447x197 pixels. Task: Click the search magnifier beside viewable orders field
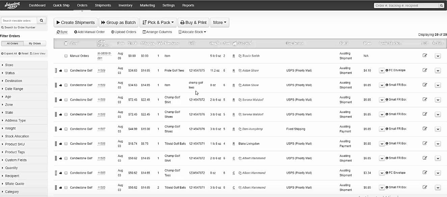click(x=41, y=21)
